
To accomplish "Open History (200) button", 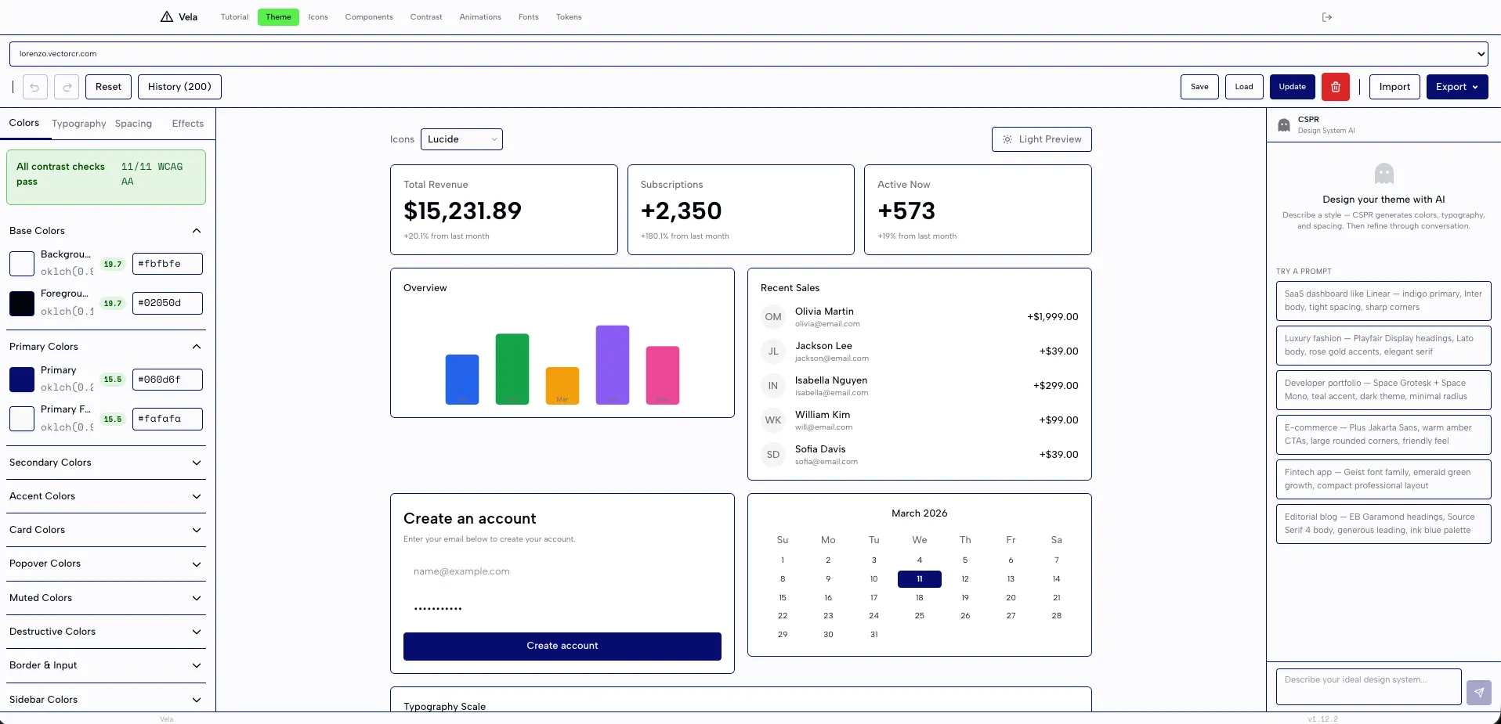I will tap(179, 87).
